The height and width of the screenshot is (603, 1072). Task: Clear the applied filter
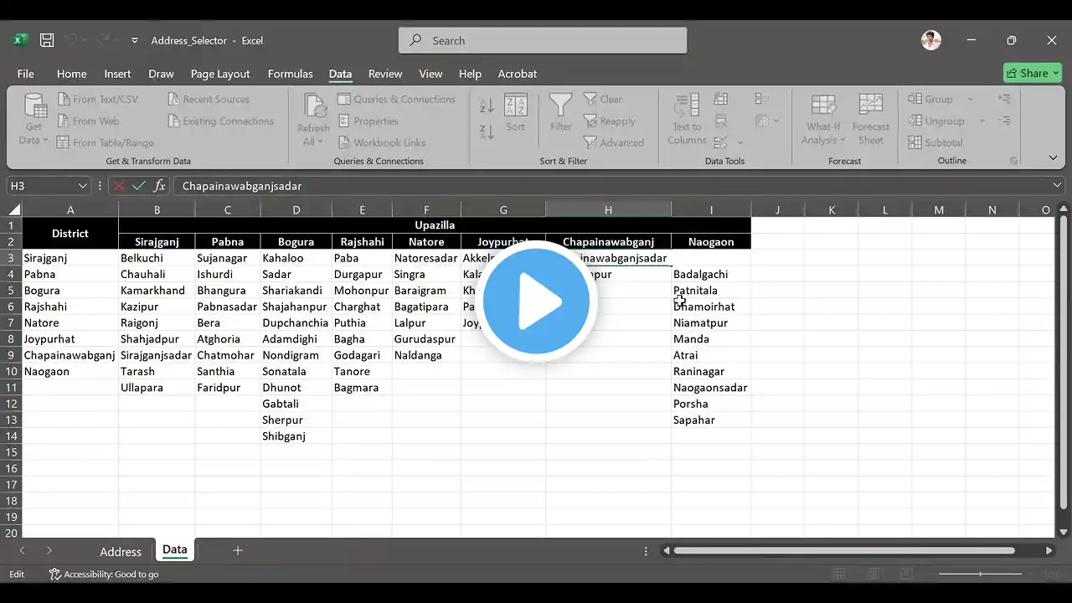pyautogui.click(x=603, y=99)
